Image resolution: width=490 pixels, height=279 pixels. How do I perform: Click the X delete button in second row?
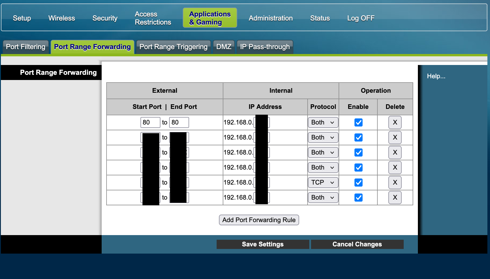tap(395, 137)
